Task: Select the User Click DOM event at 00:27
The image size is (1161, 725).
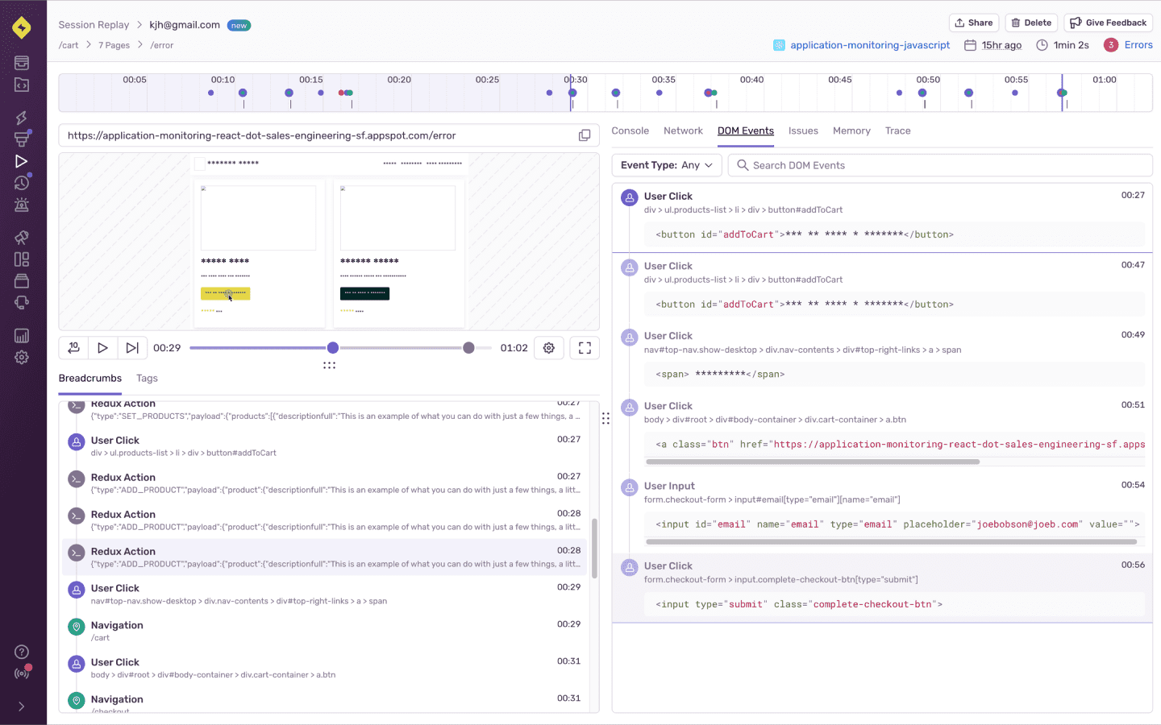Action: click(883, 217)
